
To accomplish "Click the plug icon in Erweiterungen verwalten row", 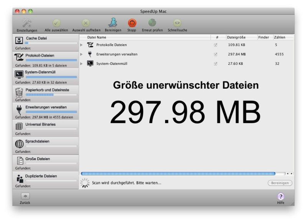I will click(90, 54).
